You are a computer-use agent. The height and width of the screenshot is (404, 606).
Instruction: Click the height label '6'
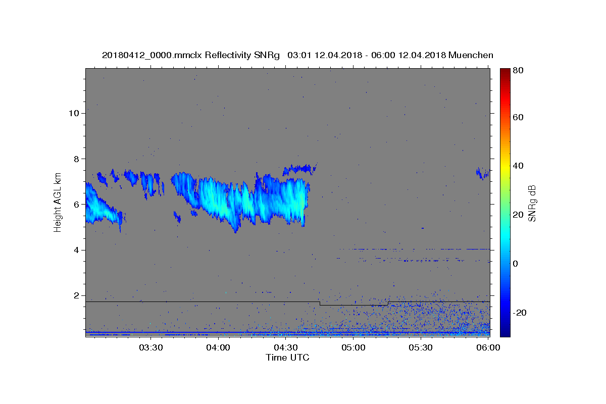[77, 205]
